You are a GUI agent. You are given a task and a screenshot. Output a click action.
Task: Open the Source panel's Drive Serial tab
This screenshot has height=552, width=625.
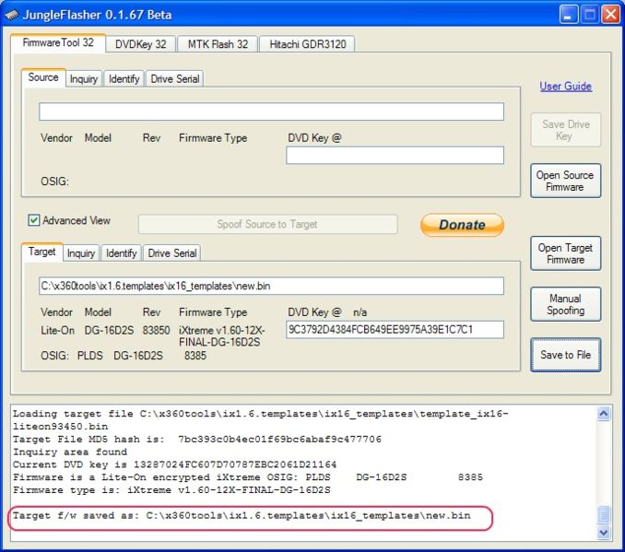point(174,79)
